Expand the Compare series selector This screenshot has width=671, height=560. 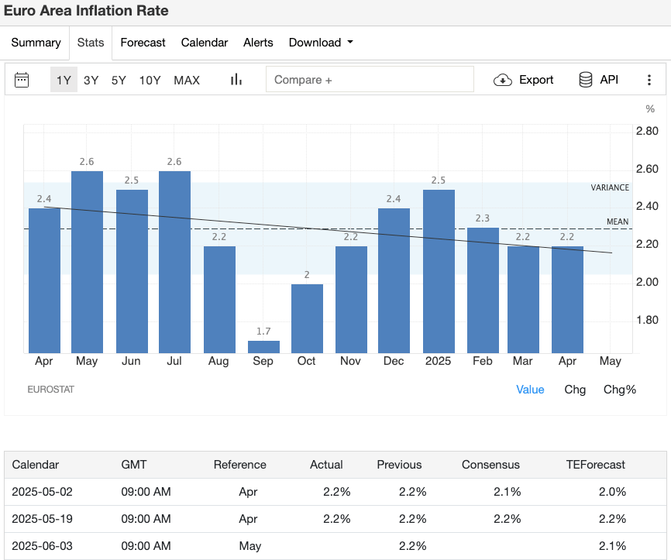370,78
